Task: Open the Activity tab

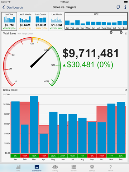Action: pos(55,168)
